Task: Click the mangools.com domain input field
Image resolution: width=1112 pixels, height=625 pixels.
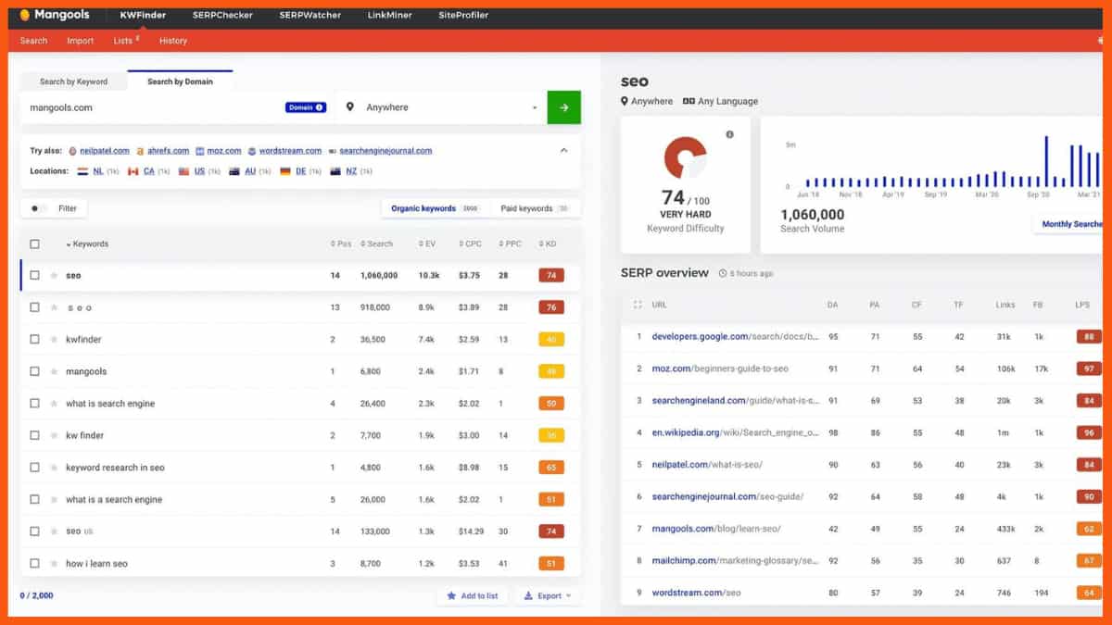Action: click(x=139, y=106)
